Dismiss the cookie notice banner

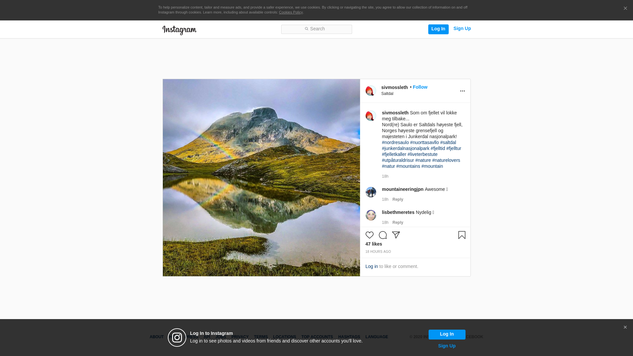[x=625, y=9]
